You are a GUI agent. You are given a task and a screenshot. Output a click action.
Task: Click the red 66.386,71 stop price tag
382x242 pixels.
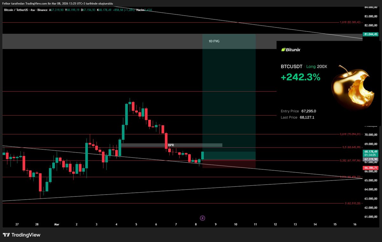371,167
